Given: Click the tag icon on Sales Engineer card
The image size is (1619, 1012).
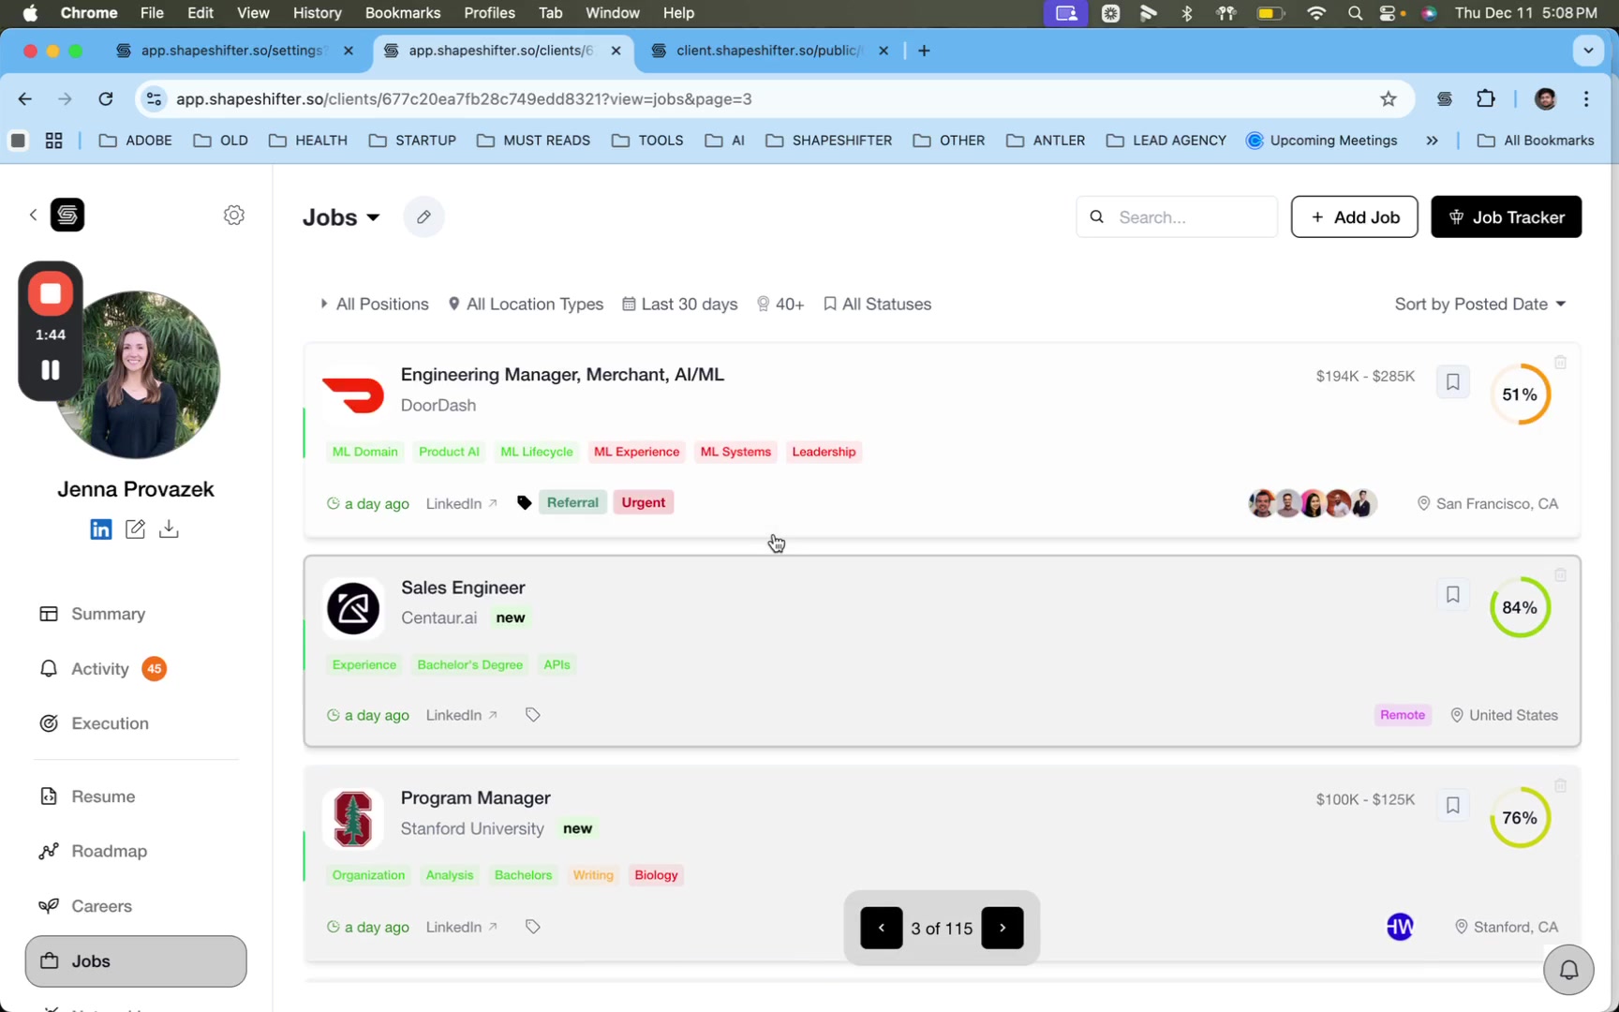Looking at the screenshot, I should point(532,714).
